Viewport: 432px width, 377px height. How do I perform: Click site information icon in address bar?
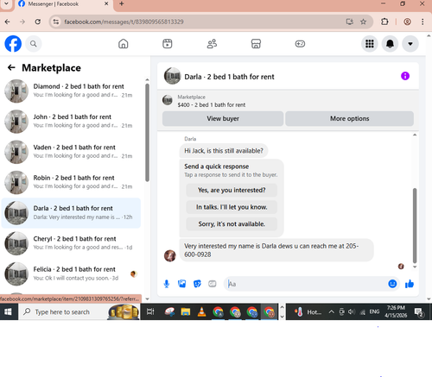56,22
